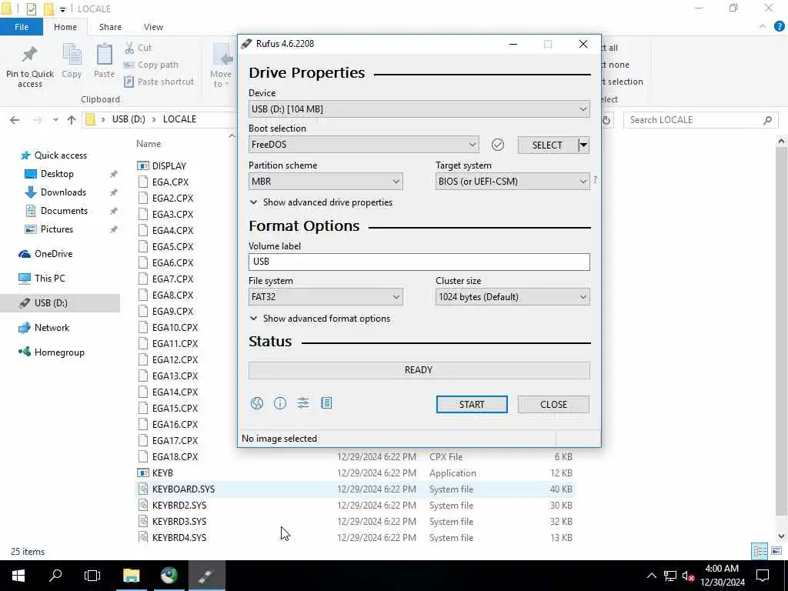This screenshot has width=788, height=591.
Task: Open the Partition scheme MBR dropdown
Action: pos(326,182)
